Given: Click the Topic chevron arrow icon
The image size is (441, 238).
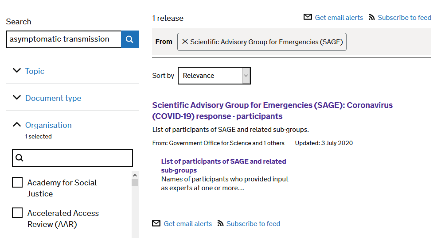Looking at the screenshot, I should pos(17,70).
